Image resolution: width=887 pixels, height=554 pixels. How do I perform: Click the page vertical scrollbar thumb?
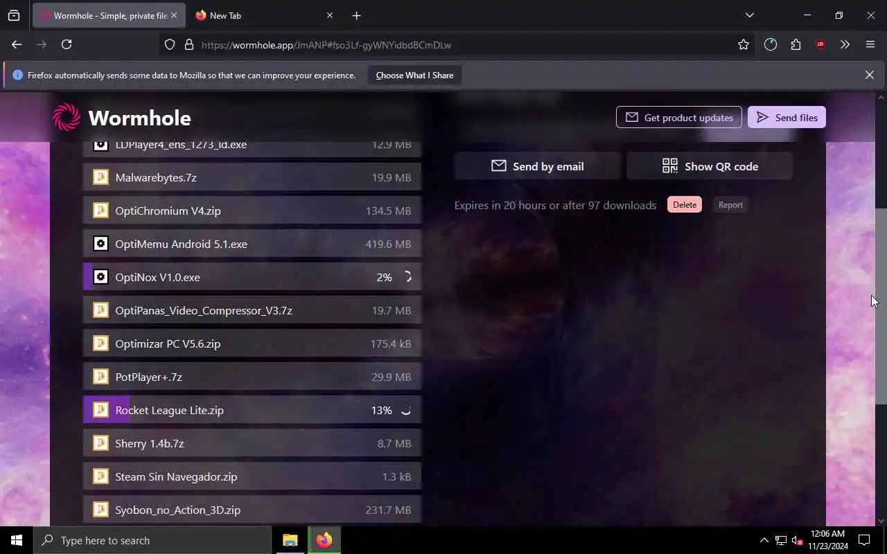[881, 306]
